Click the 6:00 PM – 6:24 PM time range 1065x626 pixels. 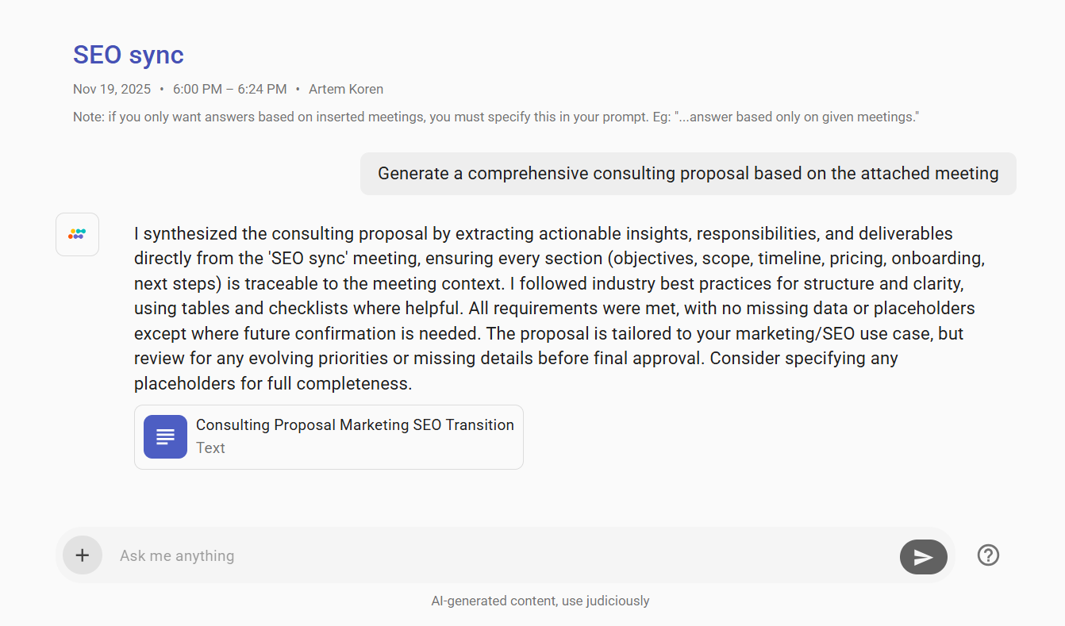230,89
